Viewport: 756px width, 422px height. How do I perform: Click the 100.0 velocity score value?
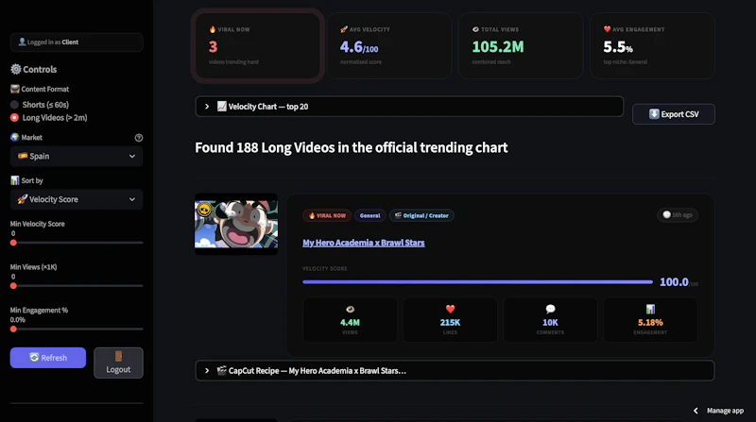(674, 282)
